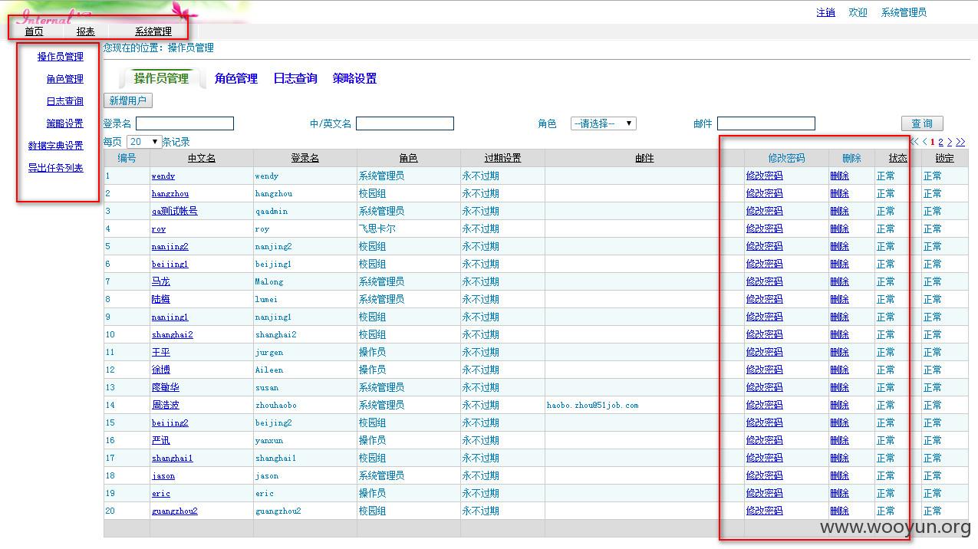Jump to last page double arrow
The height and width of the screenshot is (549, 978).
[x=960, y=142]
